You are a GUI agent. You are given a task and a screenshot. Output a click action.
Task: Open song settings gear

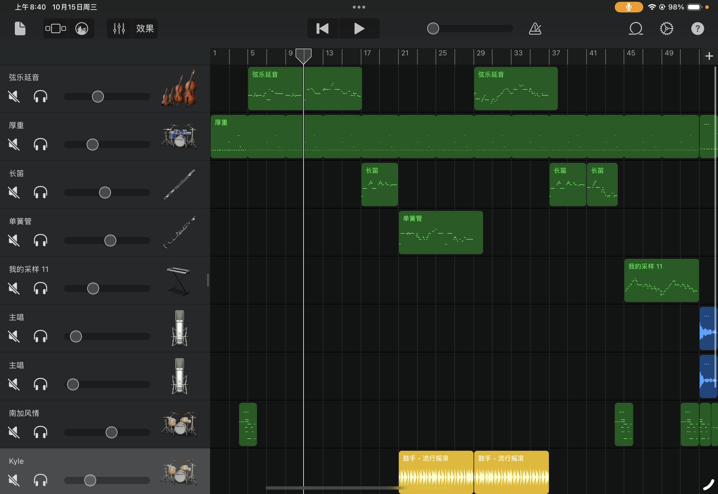pyautogui.click(x=667, y=28)
